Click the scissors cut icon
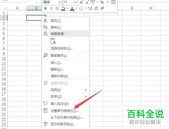169x129 pixels. click(x=45, y=20)
